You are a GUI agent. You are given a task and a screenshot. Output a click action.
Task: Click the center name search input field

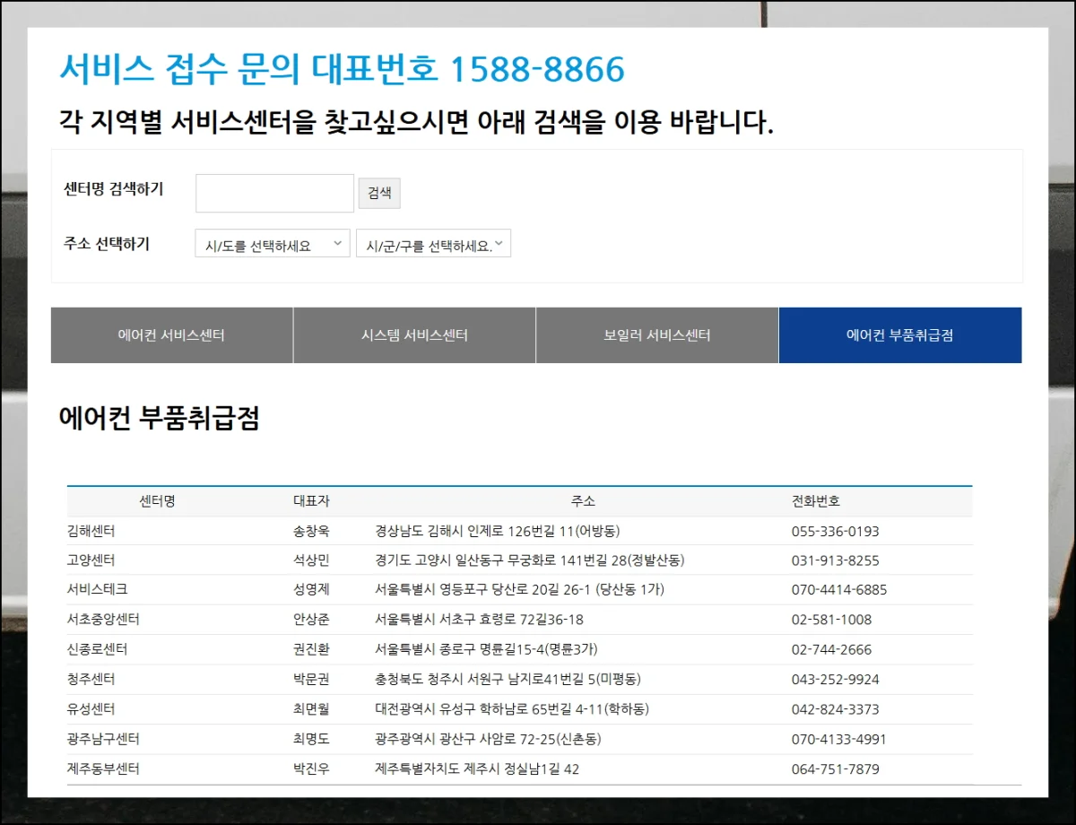tap(274, 194)
